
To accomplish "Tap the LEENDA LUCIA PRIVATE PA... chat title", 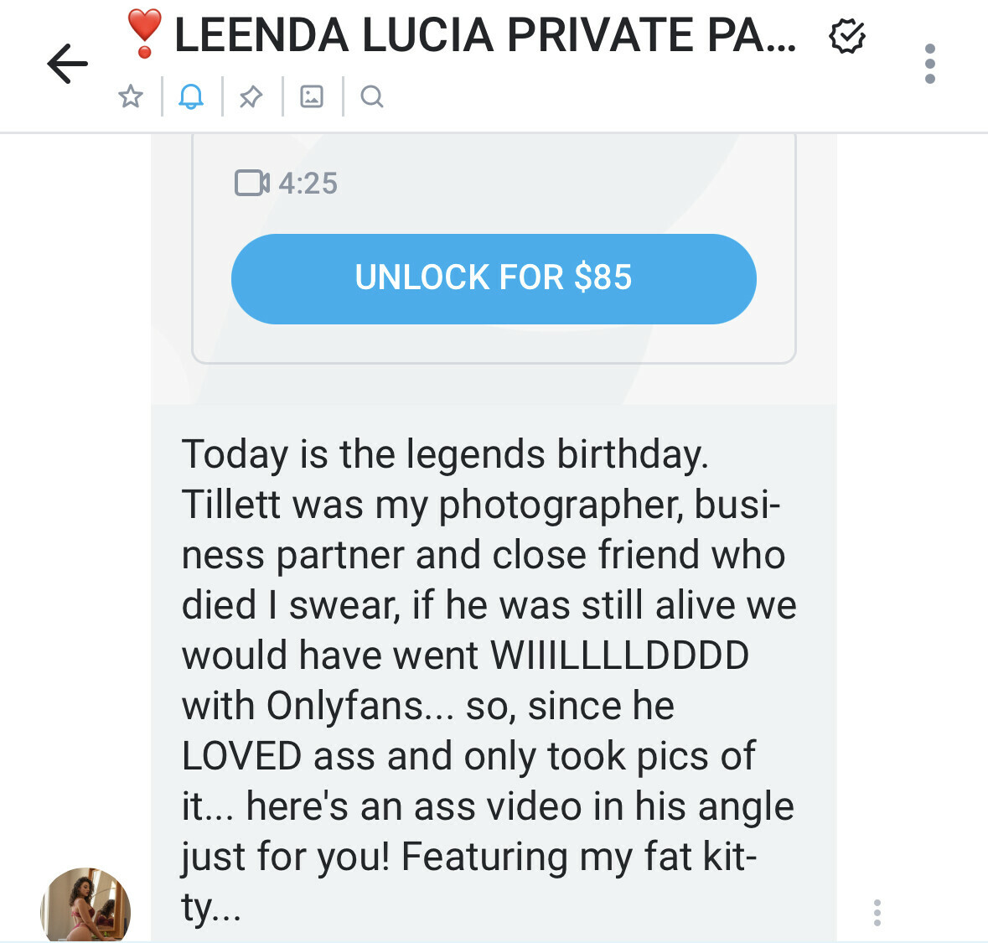I will [x=486, y=36].
